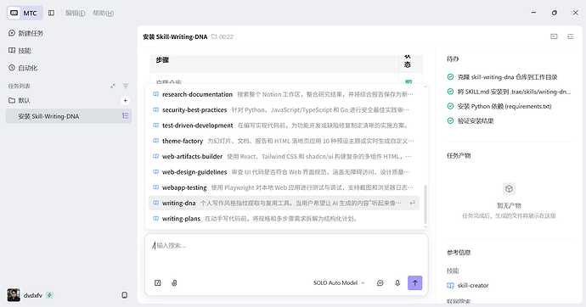
Task: Start a new task via 新建任务
Action: click(25, 33)
